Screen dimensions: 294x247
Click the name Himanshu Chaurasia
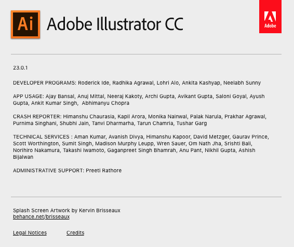coord(89,116)
